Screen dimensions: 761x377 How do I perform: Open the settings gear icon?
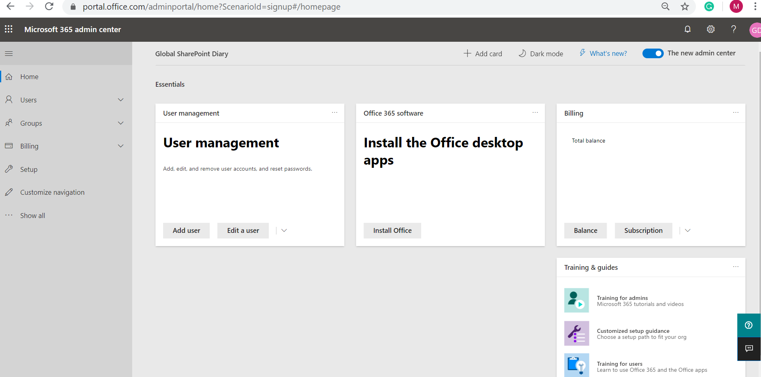711,29
